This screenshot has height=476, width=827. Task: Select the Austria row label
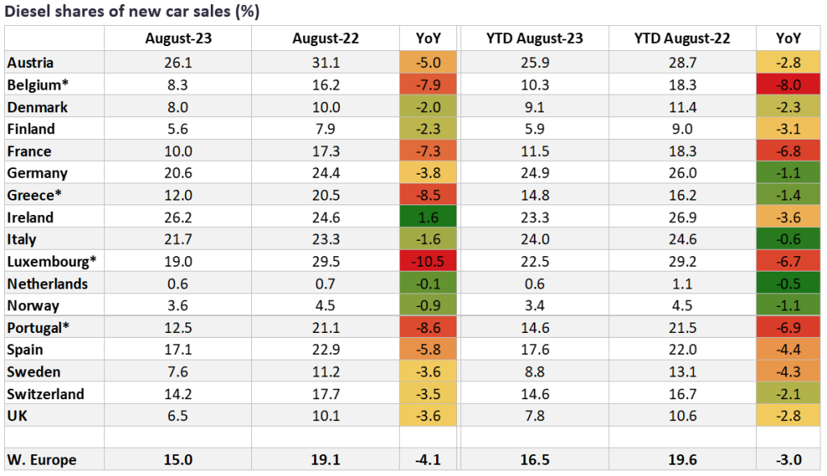[x=30, y=62]
